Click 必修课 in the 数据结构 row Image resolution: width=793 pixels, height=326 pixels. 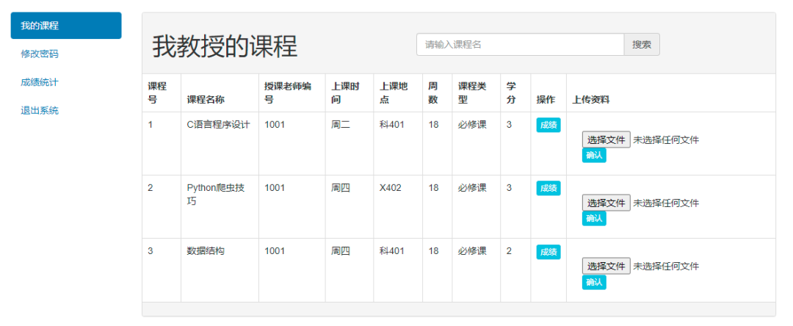click(x=472, y=250)
